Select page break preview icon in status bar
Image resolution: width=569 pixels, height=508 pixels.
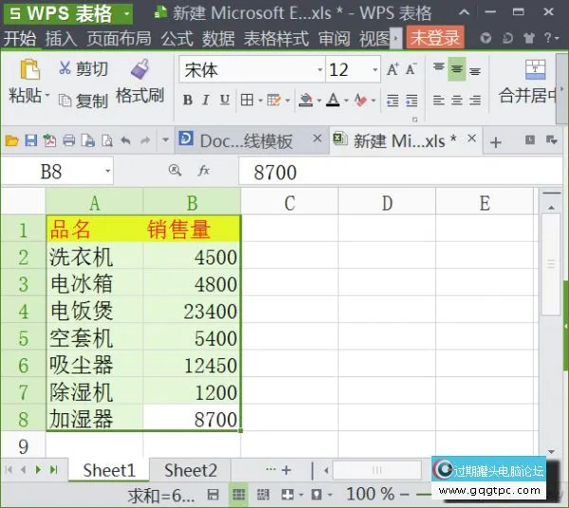tap(263, 494)
